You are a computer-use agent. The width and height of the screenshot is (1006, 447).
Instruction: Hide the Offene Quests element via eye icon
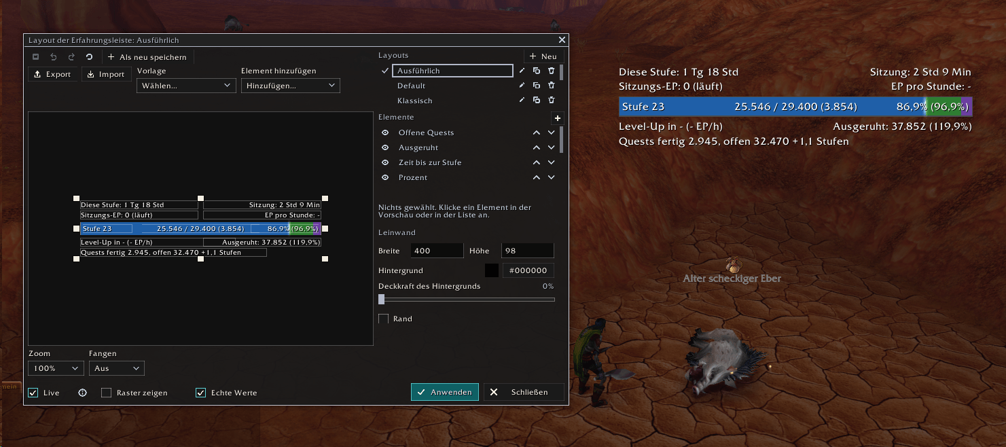click(385, 132)
